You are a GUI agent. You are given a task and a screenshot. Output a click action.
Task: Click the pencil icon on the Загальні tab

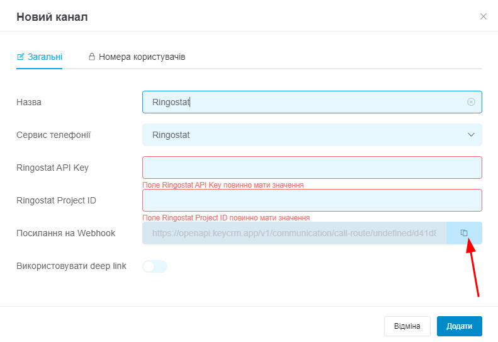20,57
